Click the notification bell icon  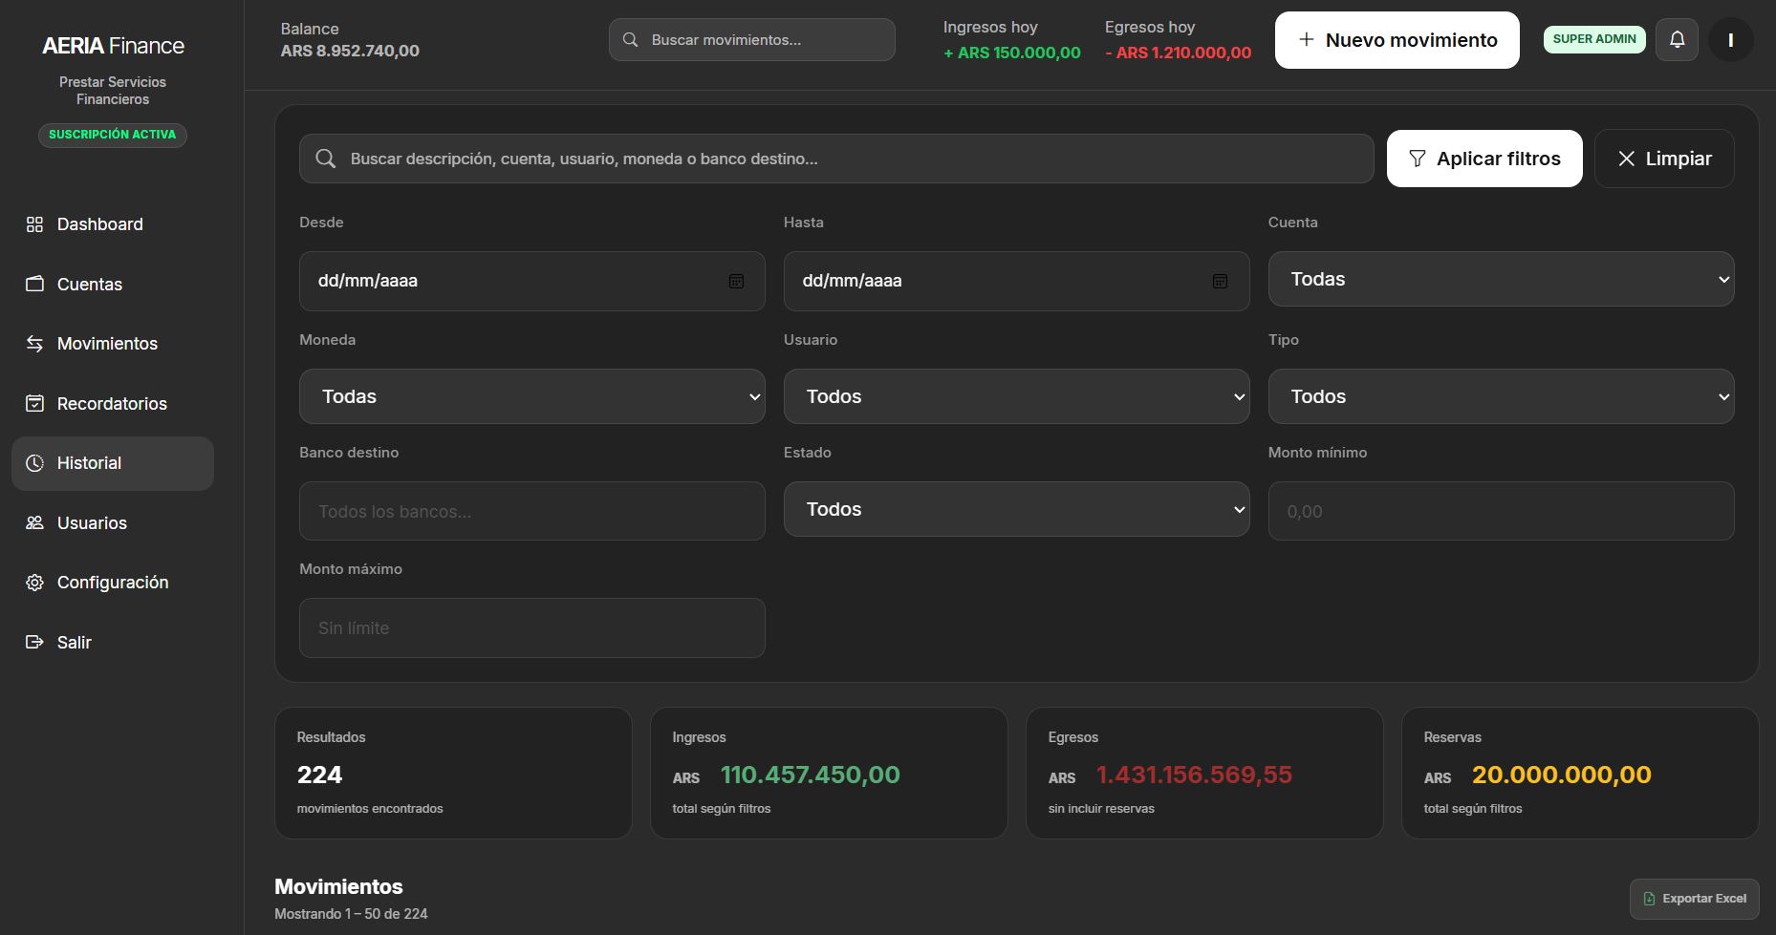(x=1677, y=40)
